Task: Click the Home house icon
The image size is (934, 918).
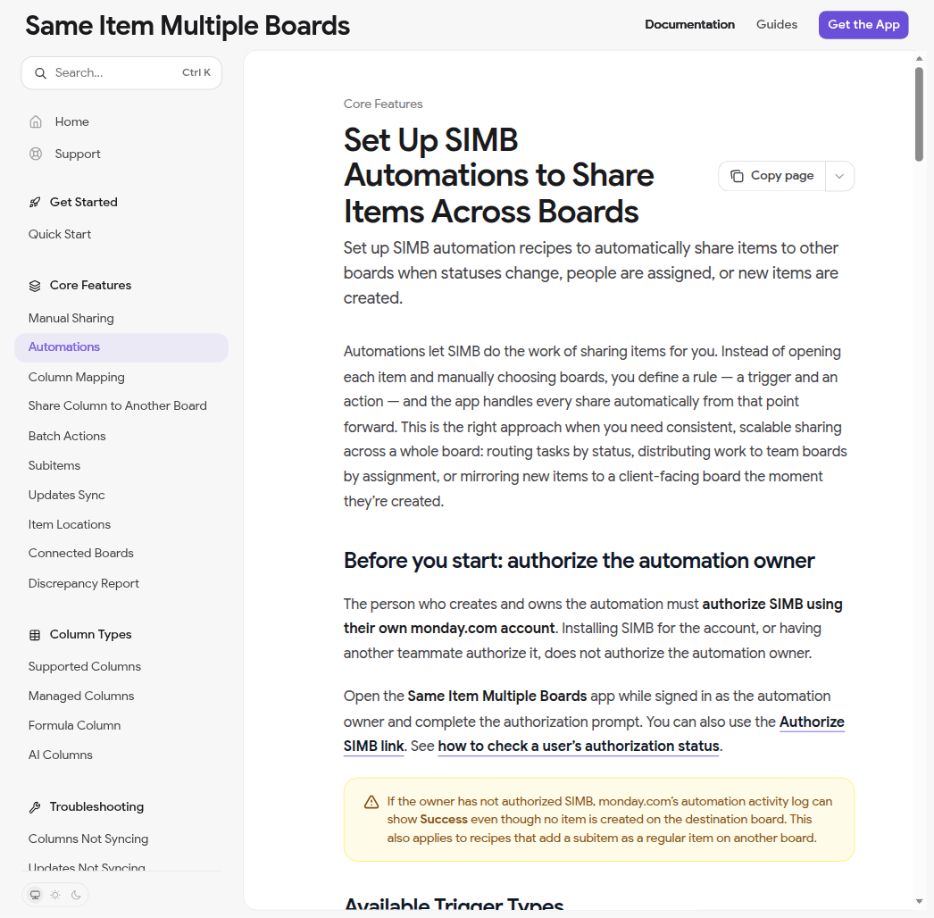Action: 36,121
